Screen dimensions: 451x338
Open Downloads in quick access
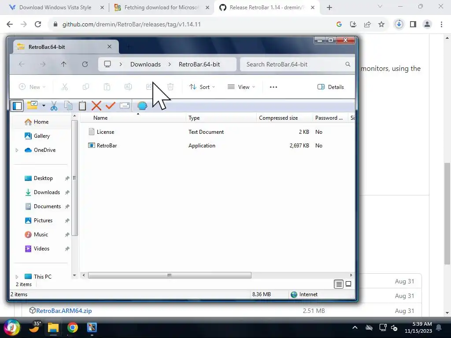coord(47,192)
